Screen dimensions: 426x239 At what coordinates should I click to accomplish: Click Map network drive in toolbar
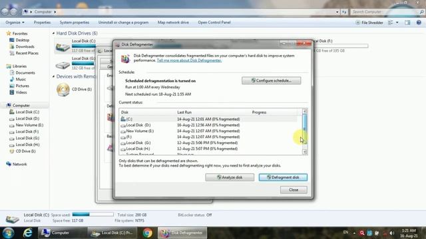click(x=173, y=23)
